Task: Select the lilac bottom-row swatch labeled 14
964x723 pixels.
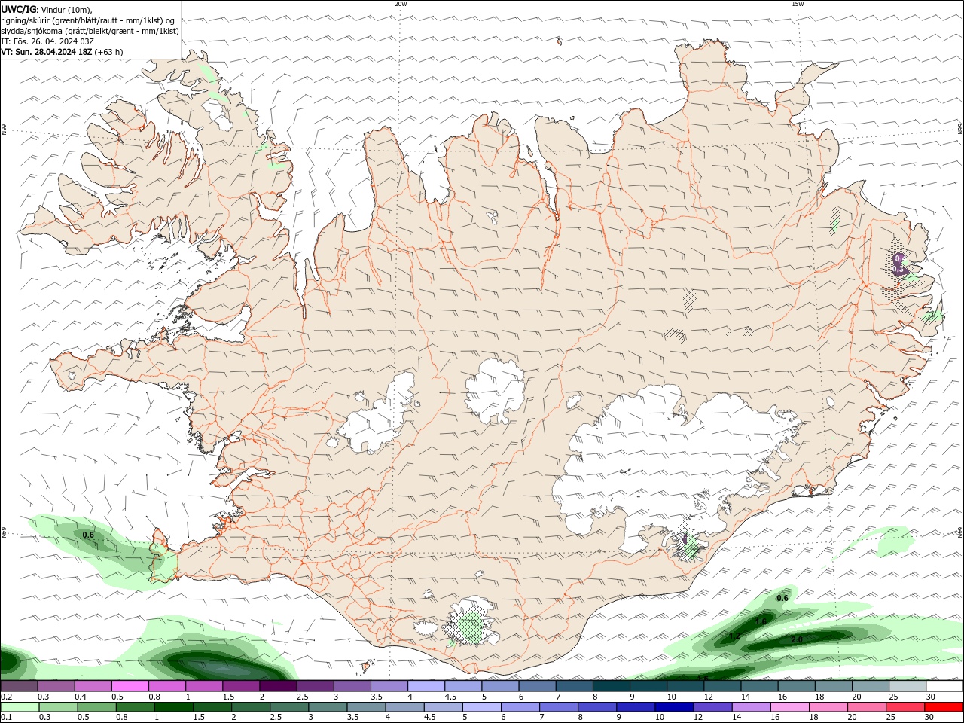Action: tap(751, 707)
